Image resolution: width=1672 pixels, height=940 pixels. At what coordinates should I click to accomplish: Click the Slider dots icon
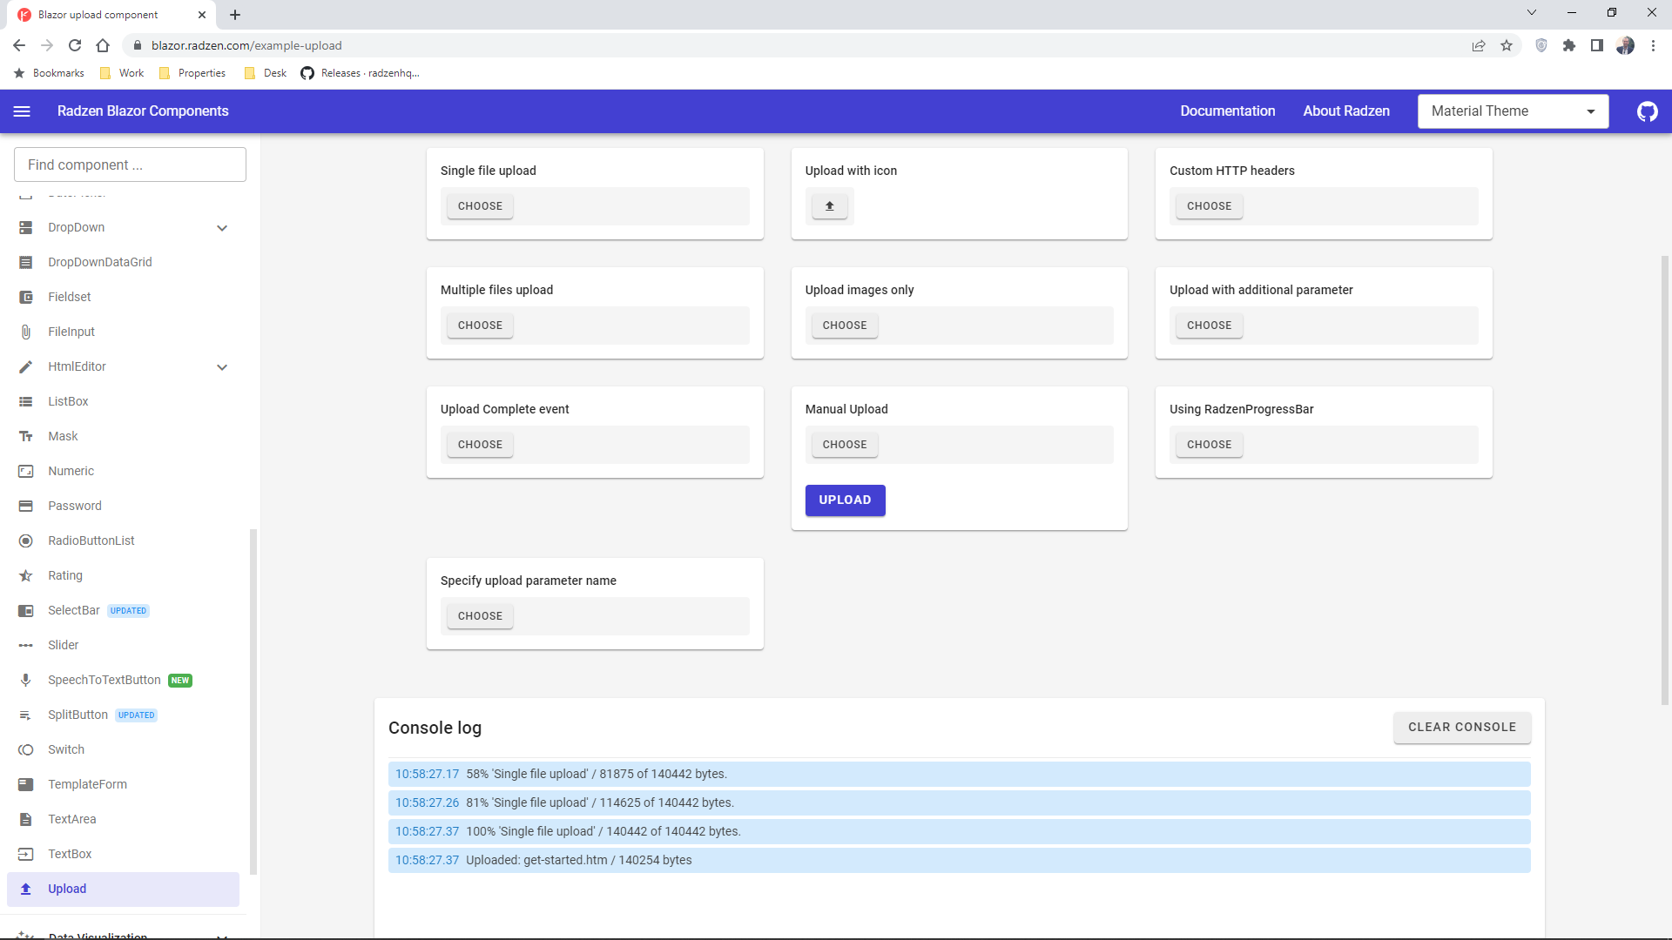pos(26,646)
